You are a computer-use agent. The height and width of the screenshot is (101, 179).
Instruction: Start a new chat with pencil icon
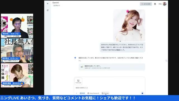pos(48,10)
